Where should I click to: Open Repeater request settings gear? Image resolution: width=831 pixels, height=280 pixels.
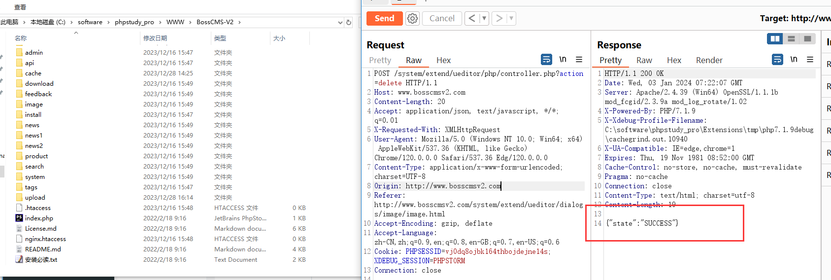tap(412, 19)
